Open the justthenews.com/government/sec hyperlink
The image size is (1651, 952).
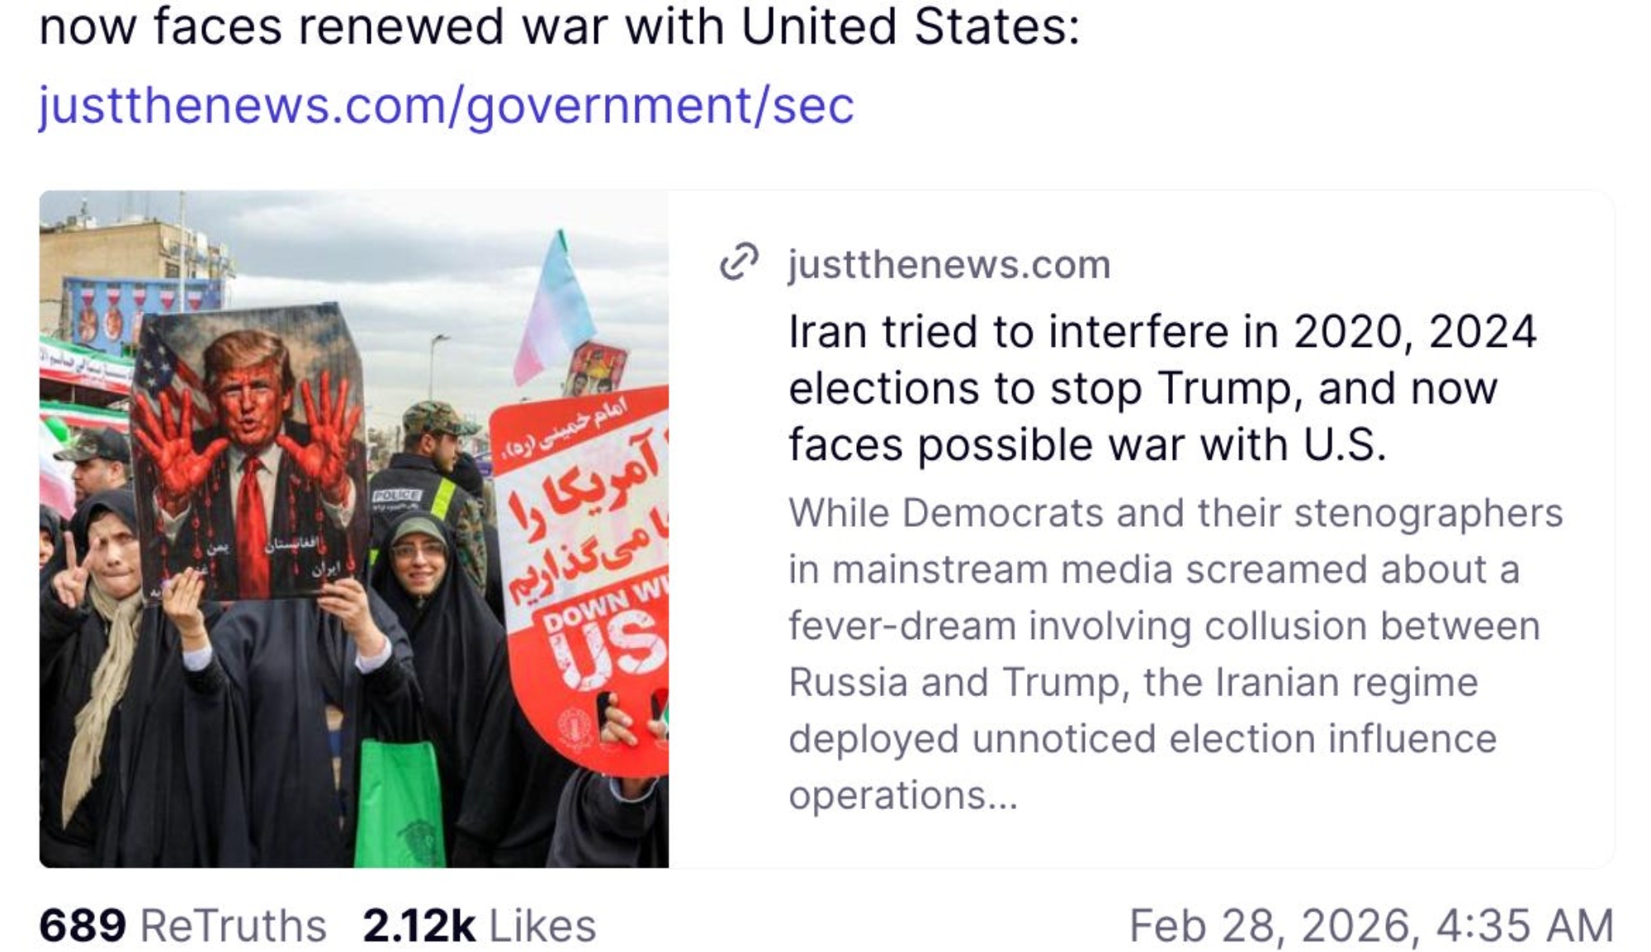pyautogui.click(x=447, y=107)
